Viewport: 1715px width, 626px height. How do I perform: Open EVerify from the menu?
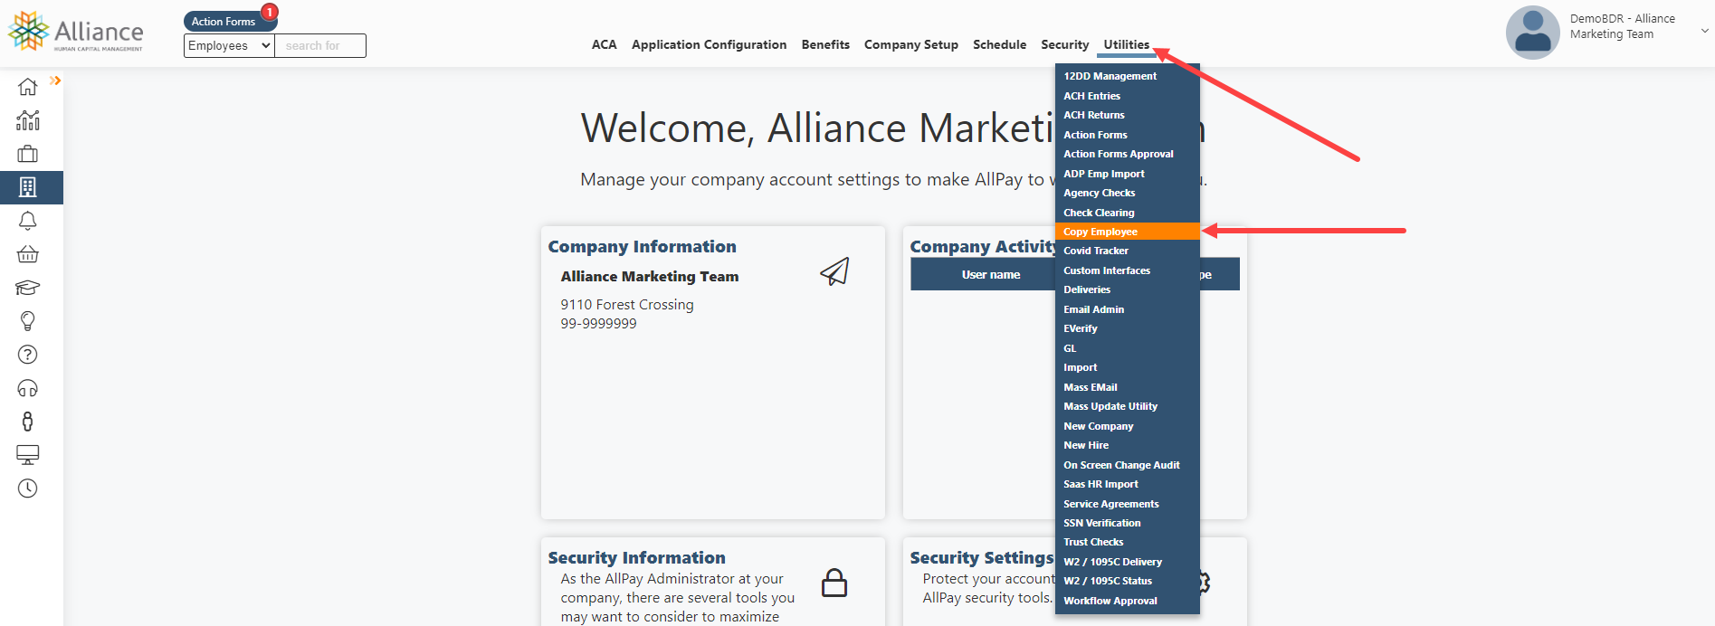pyautogui.click(x=1128, y=328)
